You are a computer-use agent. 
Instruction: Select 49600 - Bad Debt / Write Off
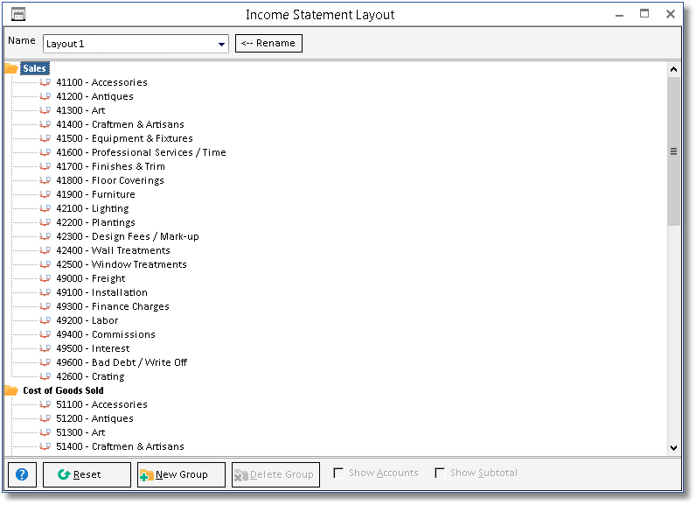coord(122,362)
